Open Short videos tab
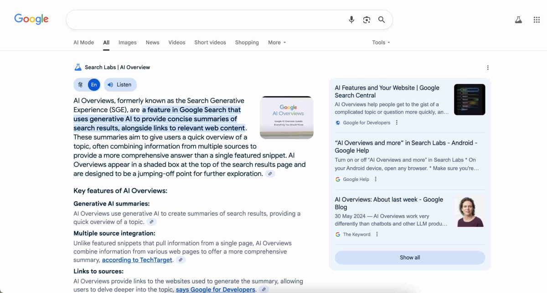547x293 pixels. (x=210, y=42)
